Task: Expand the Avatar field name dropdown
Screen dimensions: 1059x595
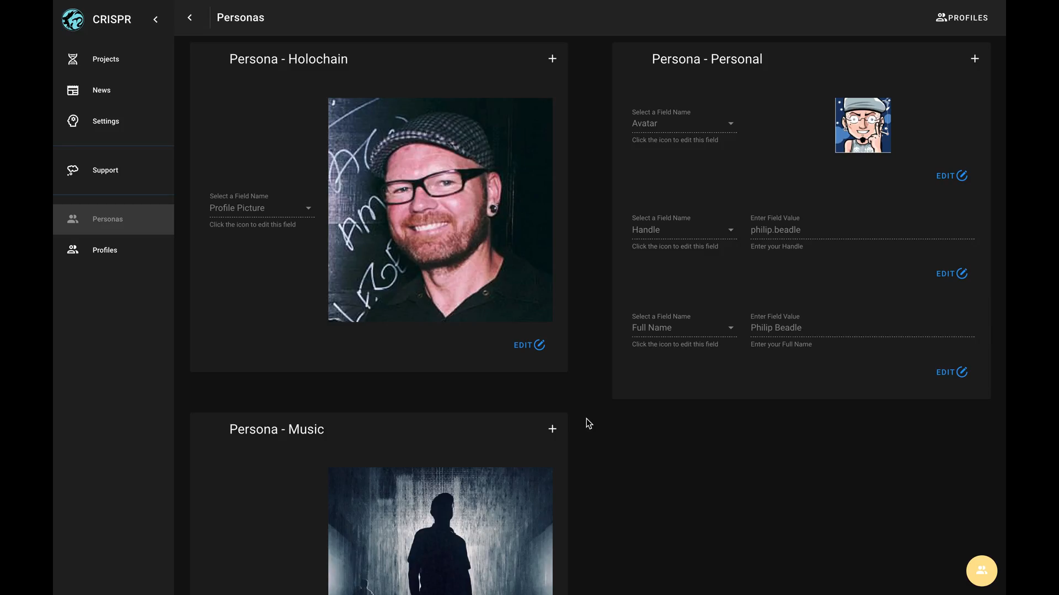Action: pos(730,123)
